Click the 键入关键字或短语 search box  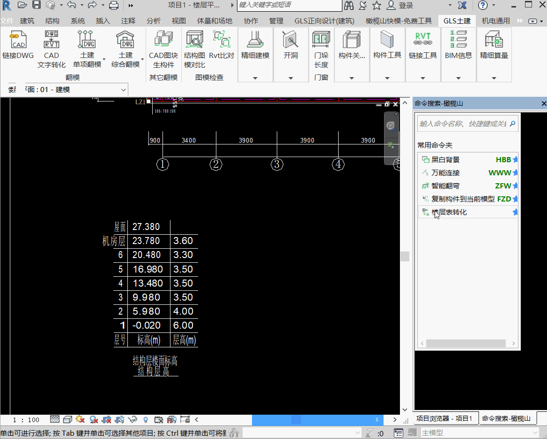point(289,5)
